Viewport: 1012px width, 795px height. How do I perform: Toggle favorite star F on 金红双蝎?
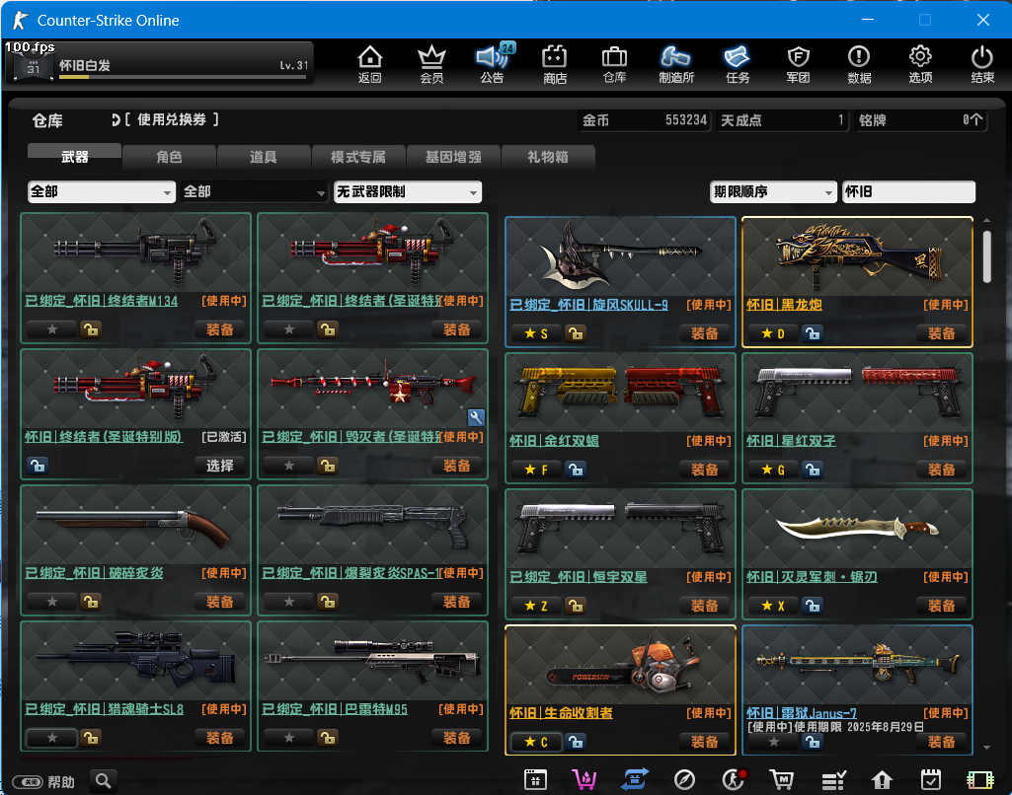pyautogui.click(x=536, y=470)
